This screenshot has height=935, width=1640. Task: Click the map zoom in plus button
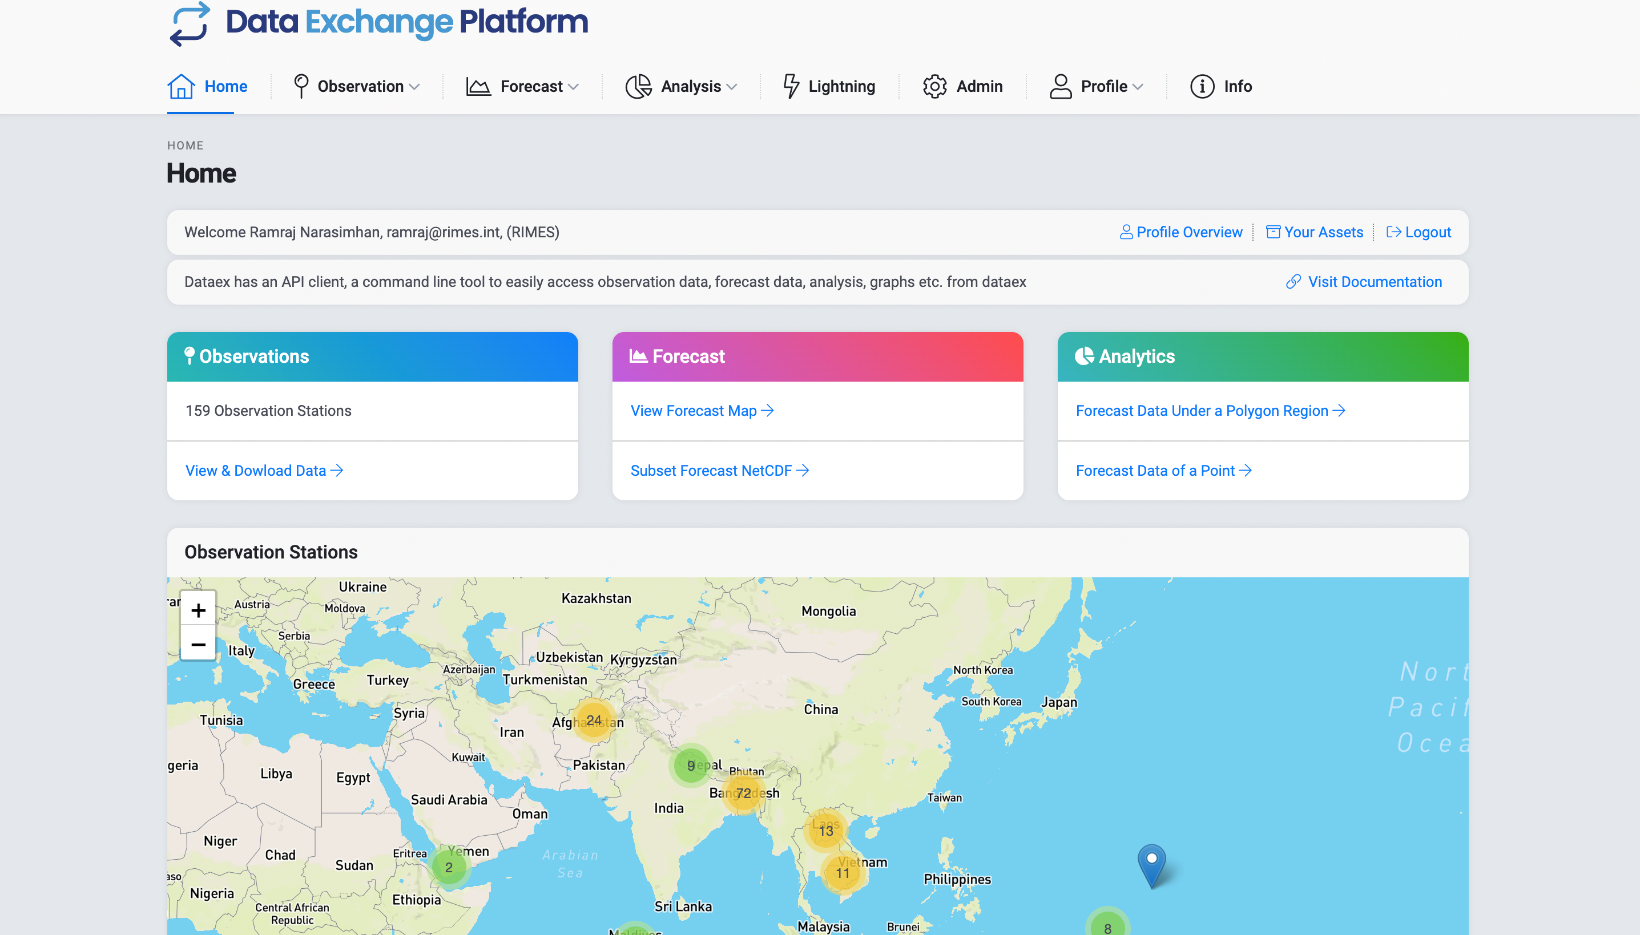[x=199, y=609]
